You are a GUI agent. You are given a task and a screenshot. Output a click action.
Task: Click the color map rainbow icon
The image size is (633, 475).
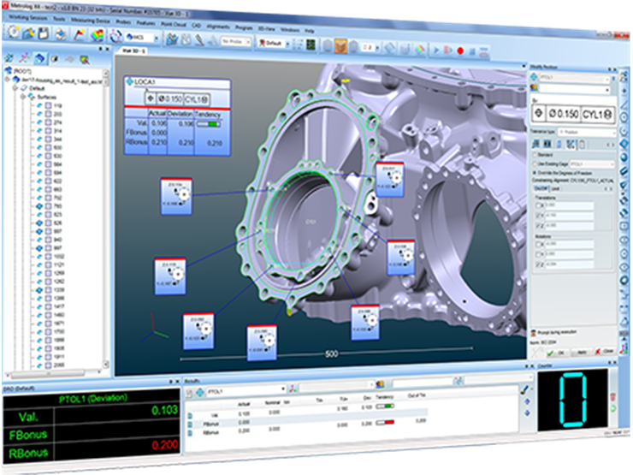[97, 35]
